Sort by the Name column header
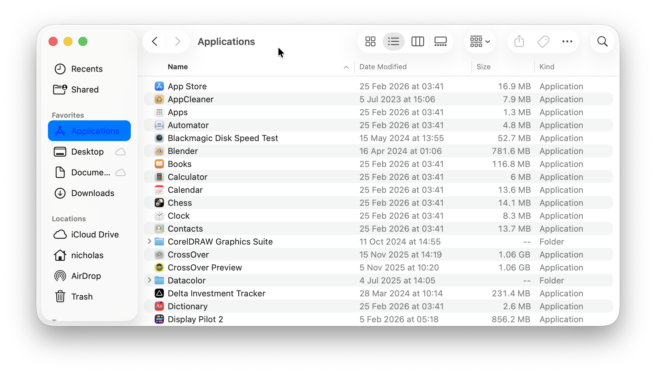 click(x=178, y=67)
